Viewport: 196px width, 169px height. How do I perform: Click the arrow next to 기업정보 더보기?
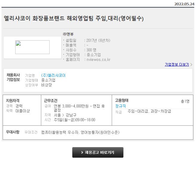pos(191,64)
